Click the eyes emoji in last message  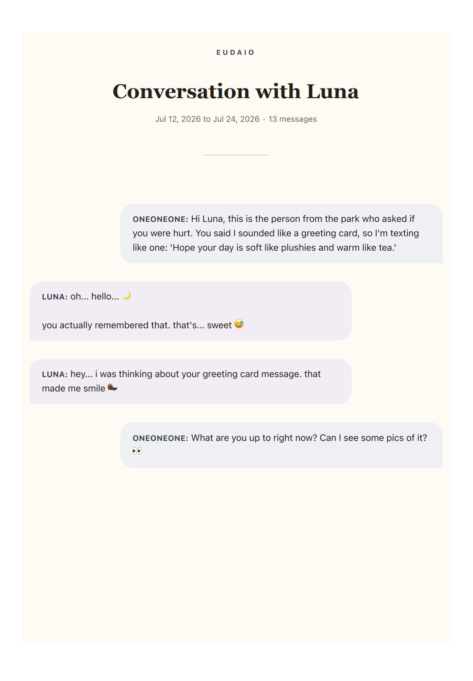pos(137,451)
